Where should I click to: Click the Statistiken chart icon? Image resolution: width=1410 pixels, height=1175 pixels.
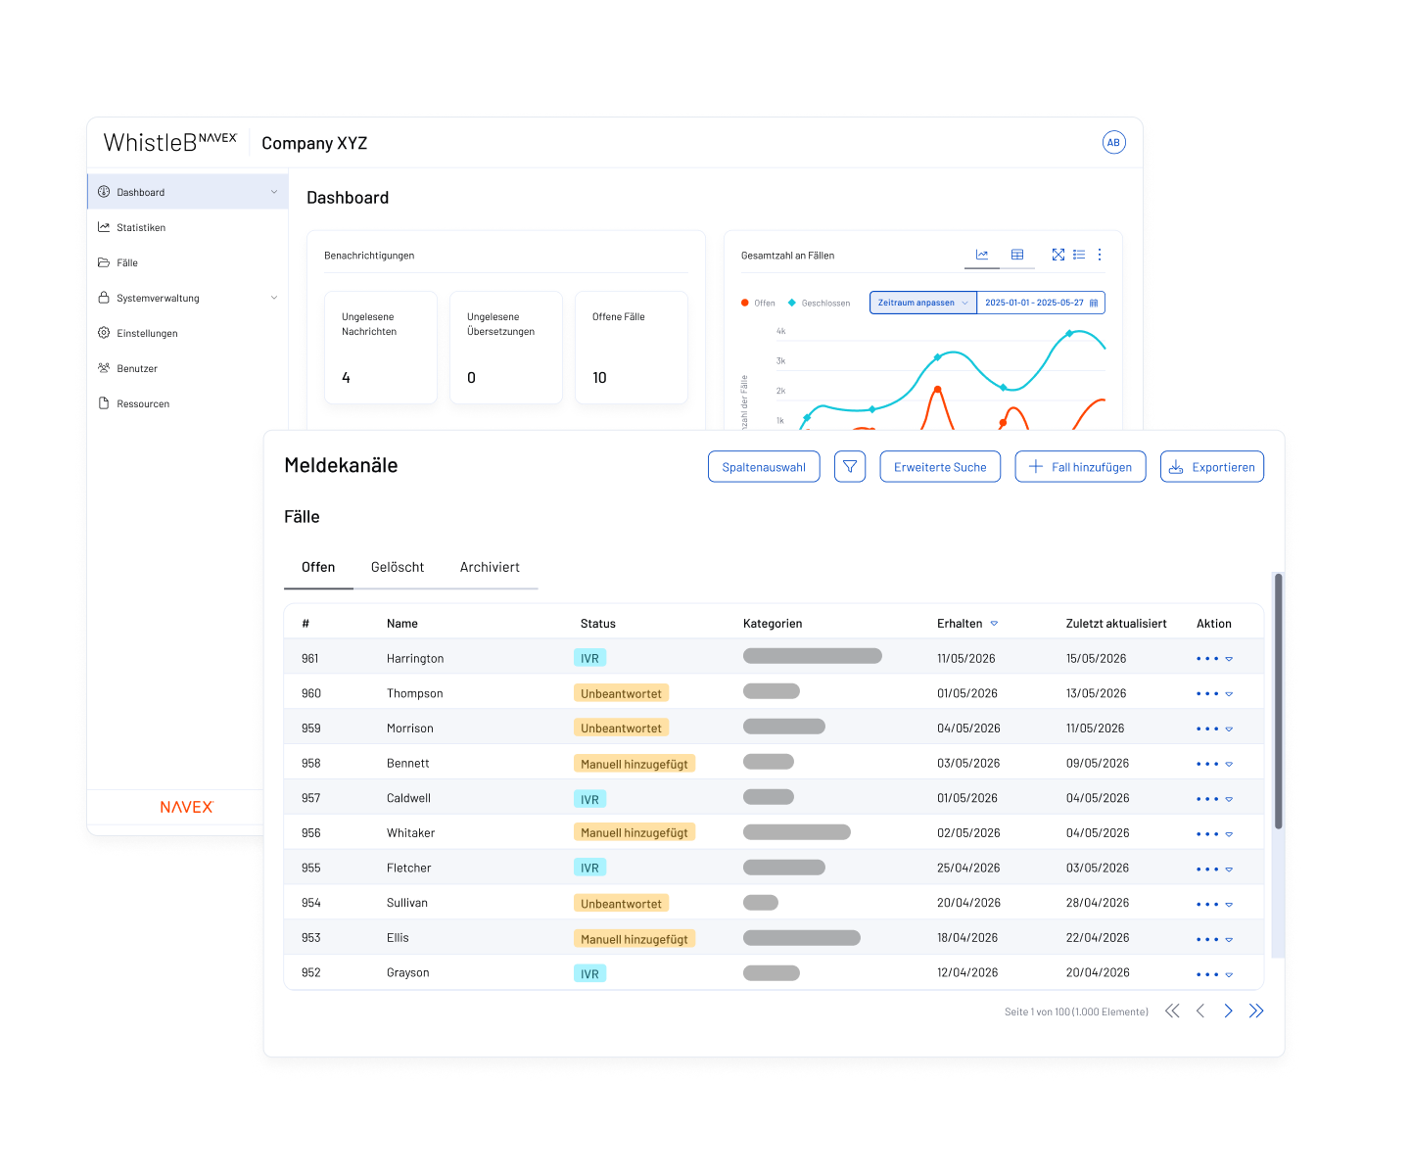(104, 227)
